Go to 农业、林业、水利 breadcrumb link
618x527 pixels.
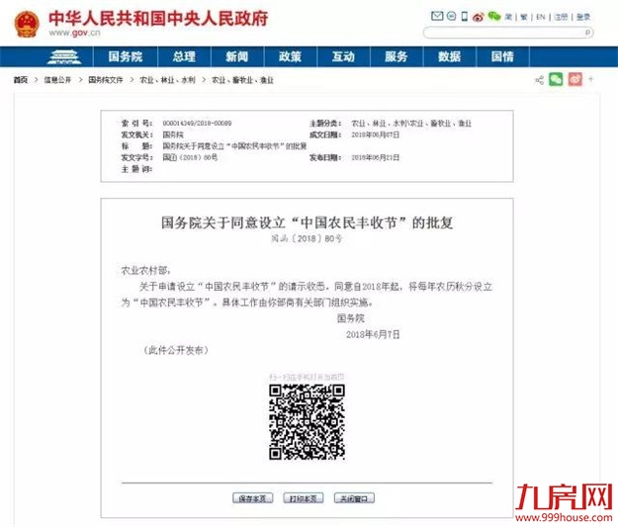[x=167, y=80]
